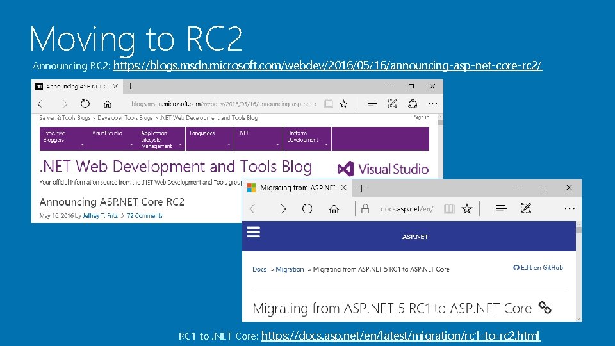Close the Announcing ASP.NET tab
The height and width of the screenshot is (346, 615).
[x=115, y=86]
